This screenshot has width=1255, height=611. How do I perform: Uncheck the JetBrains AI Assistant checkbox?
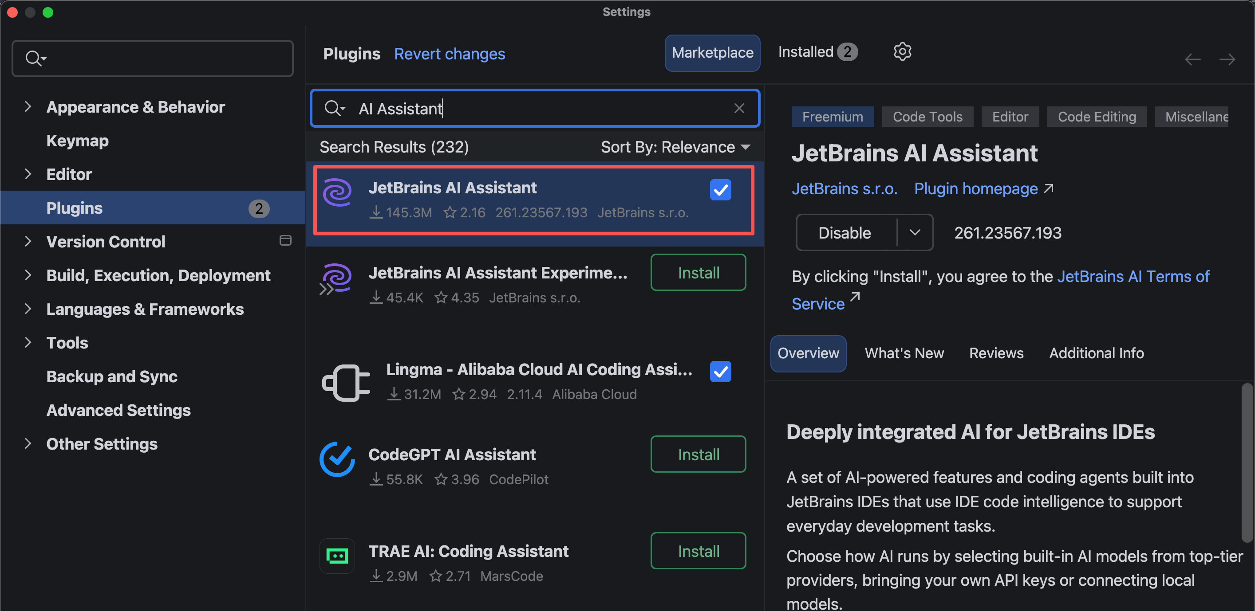(720, 190)
